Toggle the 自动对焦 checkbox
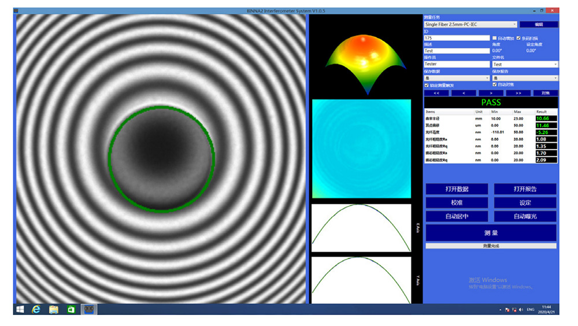The width and height of the screenshot is (578, 326). pos(494,85)
